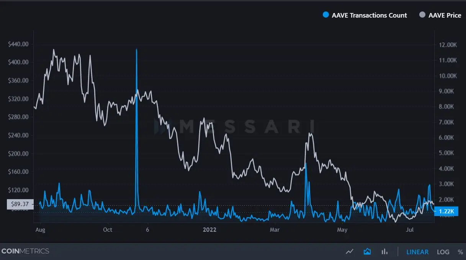Toggle the AAVE Price series label
Viewport: 466px width, 260px height.
point(445,15)
